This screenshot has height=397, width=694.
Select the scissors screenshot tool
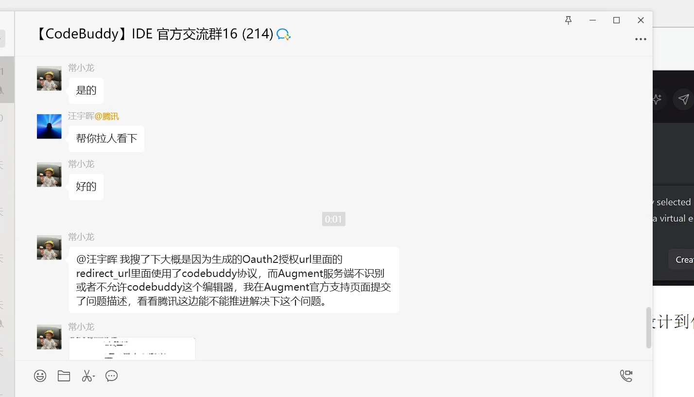tap(86, 376)
